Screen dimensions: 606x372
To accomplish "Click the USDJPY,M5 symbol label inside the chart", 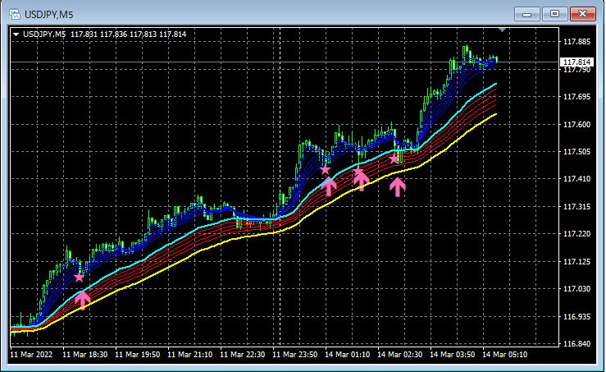I will (44, 34).
